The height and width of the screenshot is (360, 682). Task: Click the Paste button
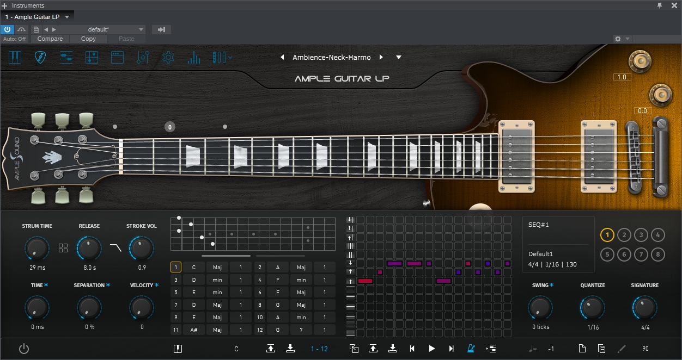click(x=126, y=39)
